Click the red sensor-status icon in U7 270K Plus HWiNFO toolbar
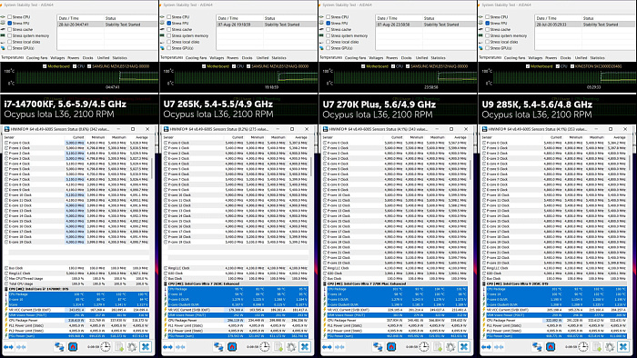The height and width of the screenshot is (358, 637). coord(391,347)
